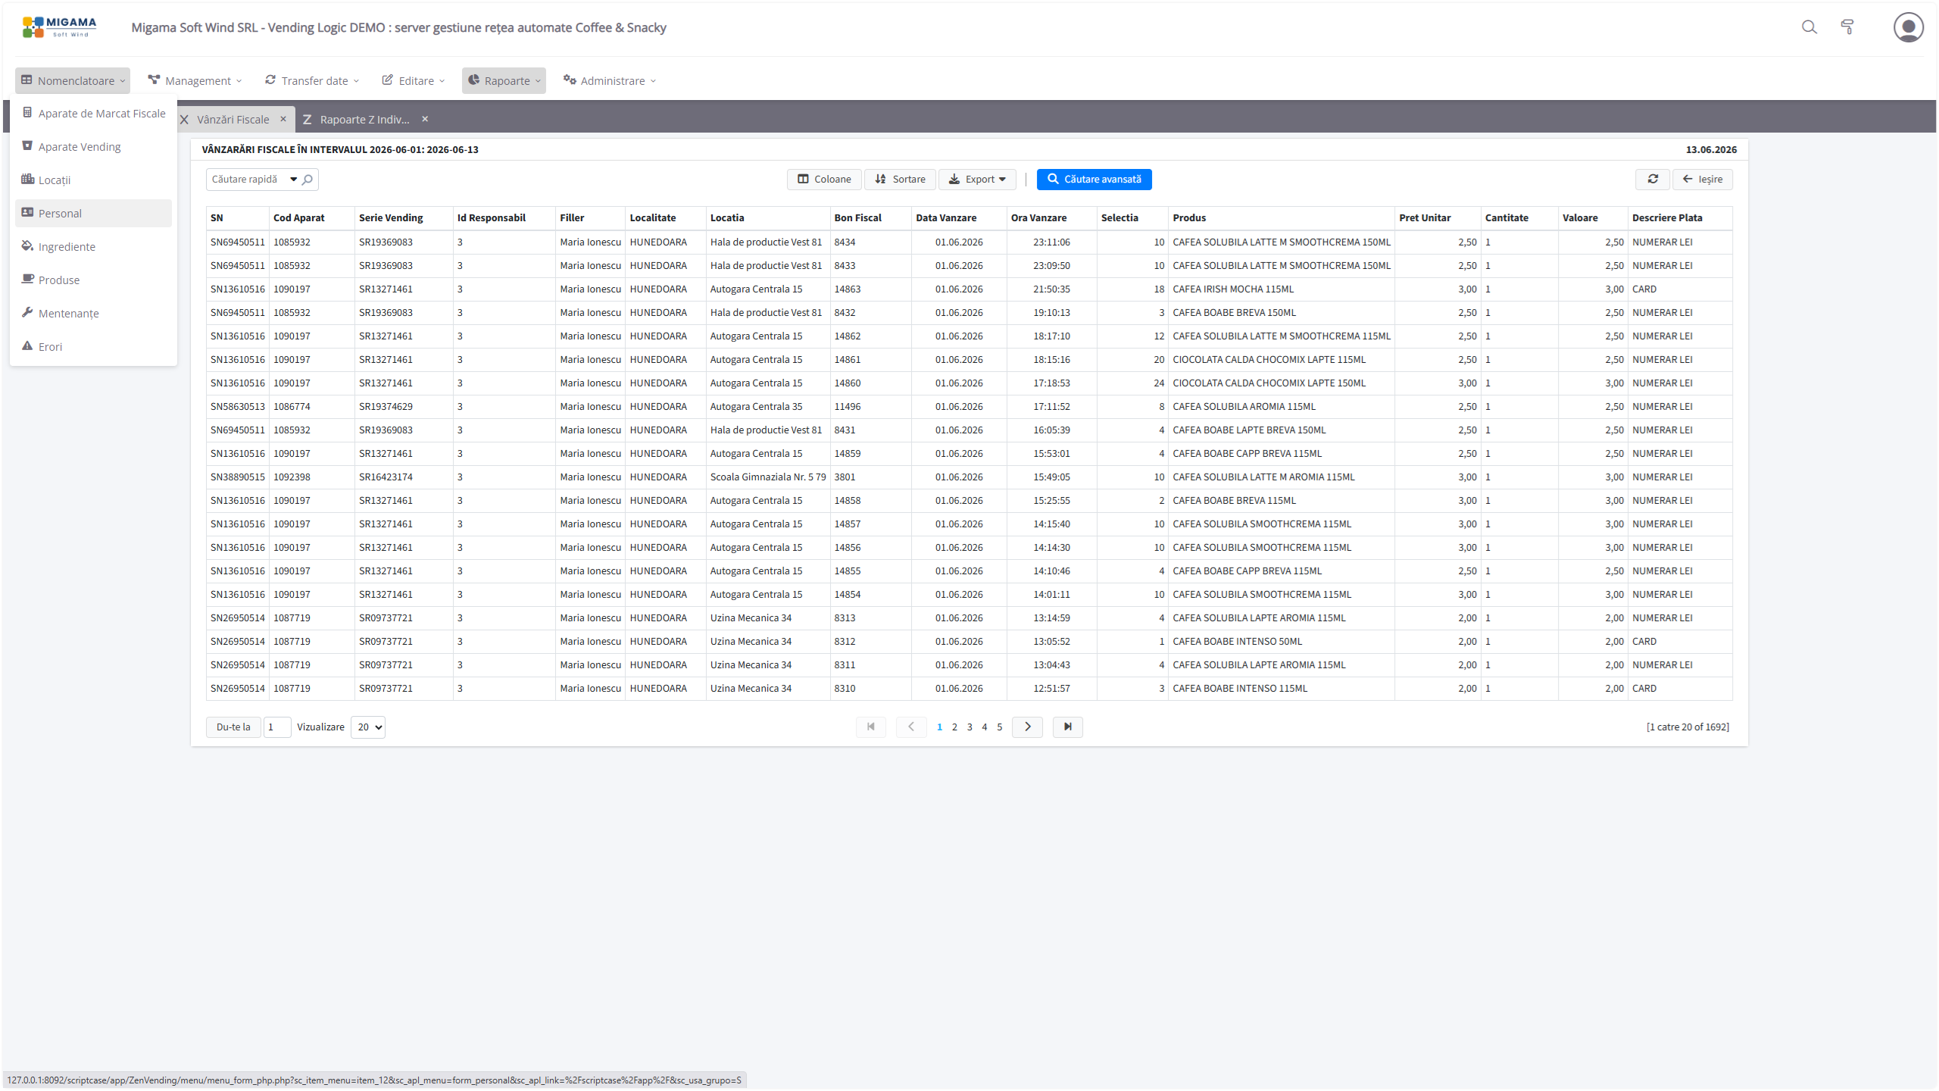Screen dimensions: 1939x1091
Task: Collapse the Nomenclatoare dropdown menu
Action: coord(73,80)
